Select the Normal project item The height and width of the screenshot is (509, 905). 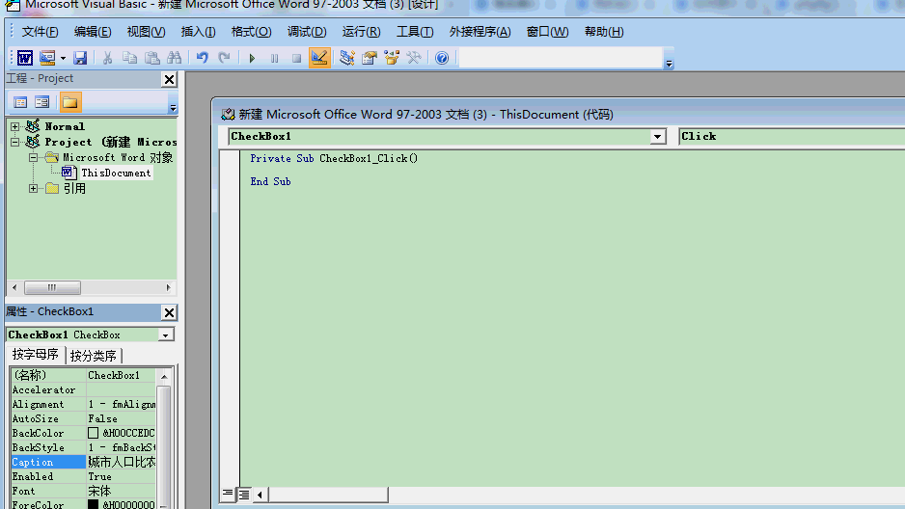pyautogui.click(x=65, y=126)
